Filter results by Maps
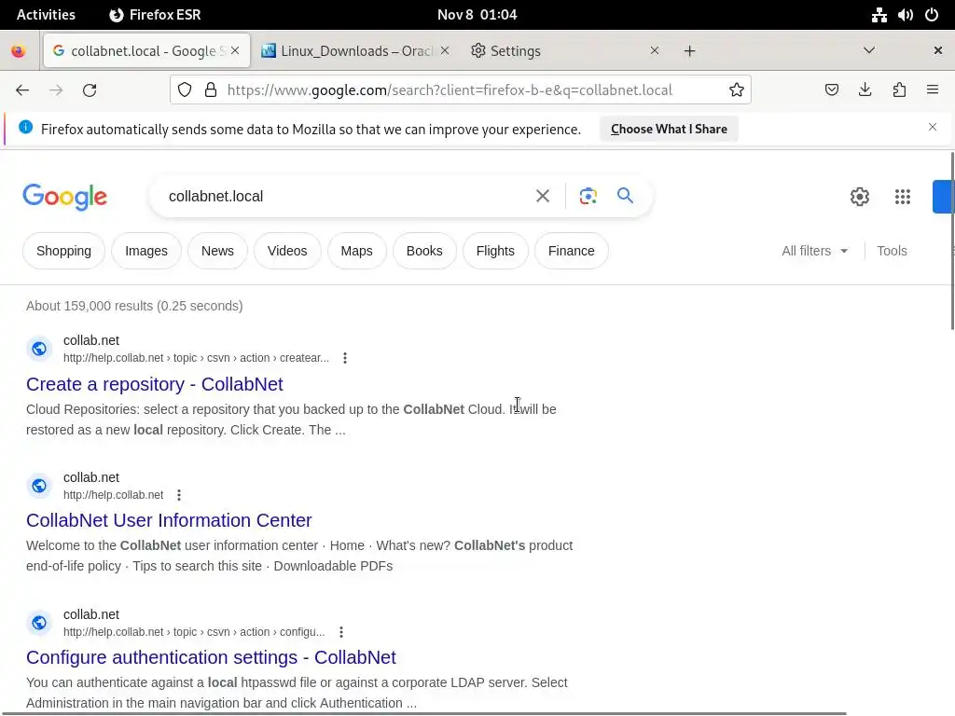The width and height of the screenshot is (955, 716). (x=356, y=251)
